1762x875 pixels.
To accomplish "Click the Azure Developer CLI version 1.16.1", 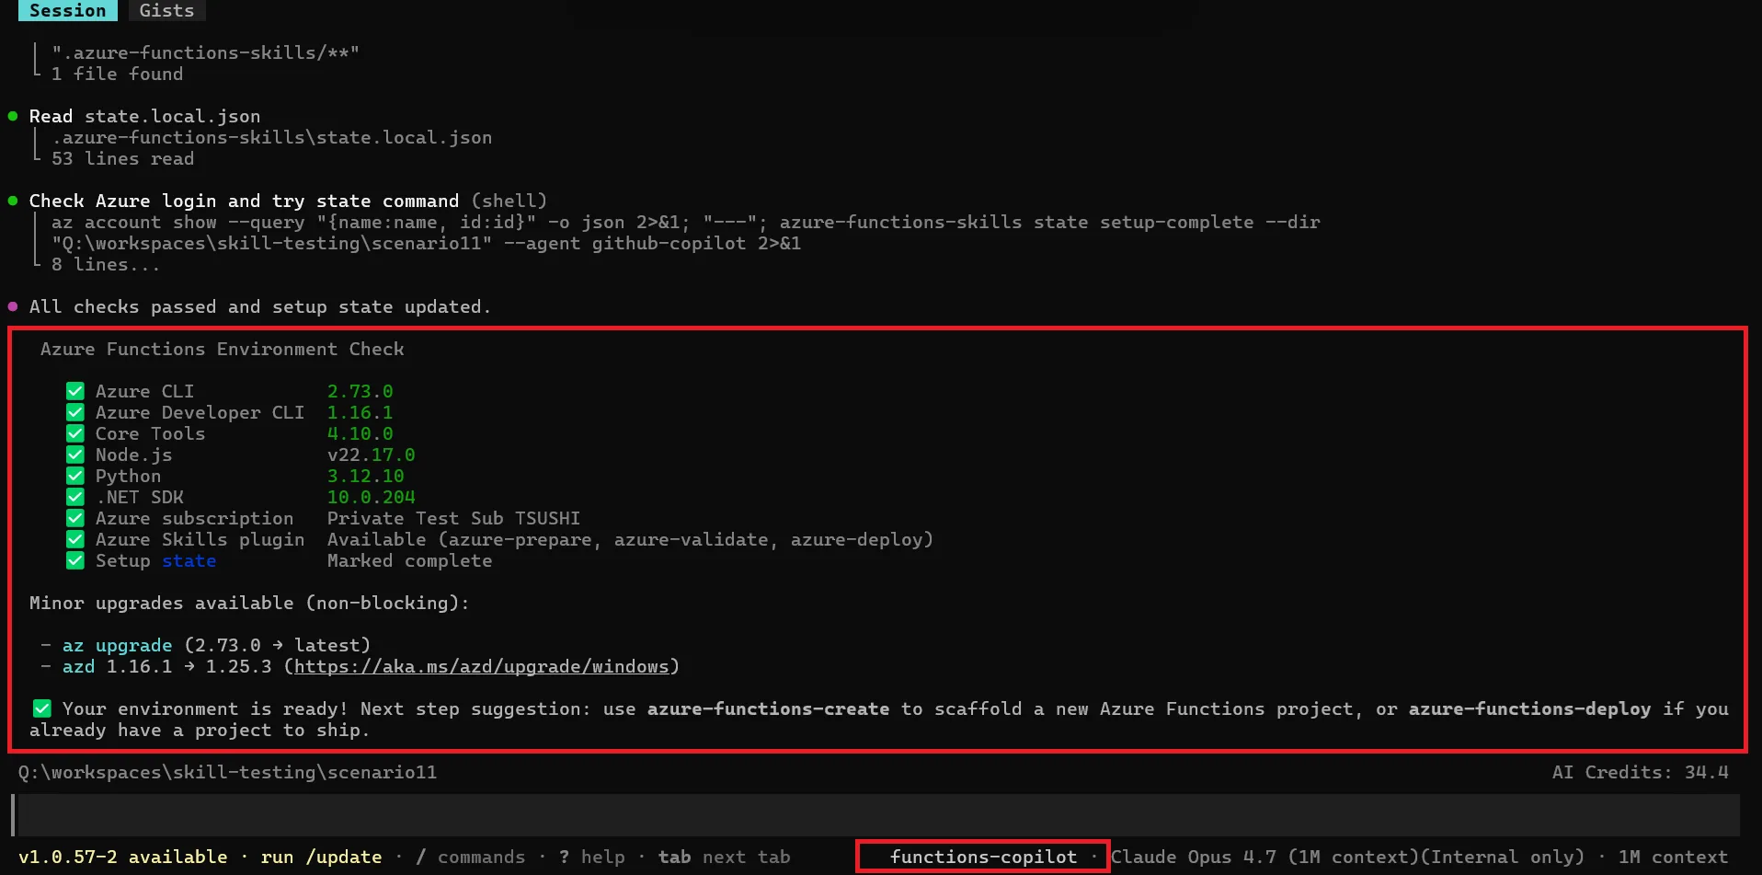I will click(360, 412).
